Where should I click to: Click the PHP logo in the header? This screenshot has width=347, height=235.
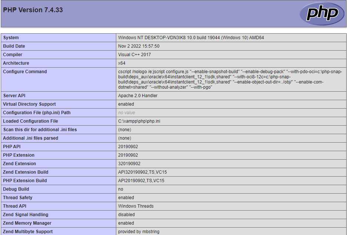pos(322,14)
